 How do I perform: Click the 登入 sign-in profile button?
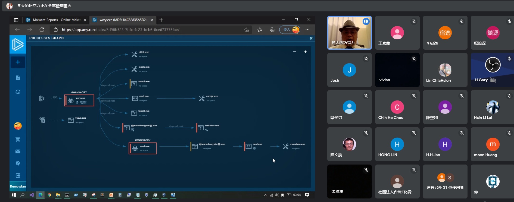(x=290, y=30)
